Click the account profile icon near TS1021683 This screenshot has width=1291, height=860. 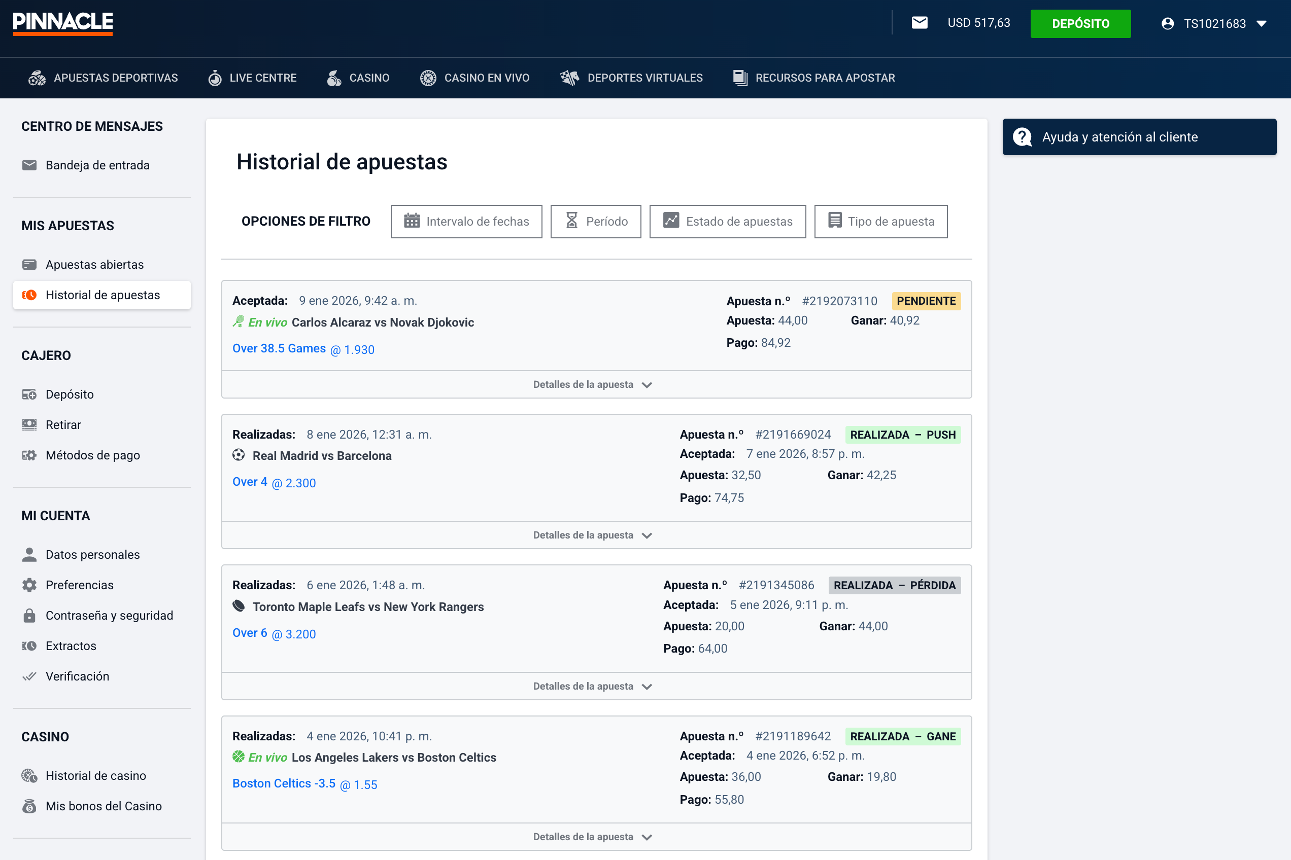coord(1168,24)
